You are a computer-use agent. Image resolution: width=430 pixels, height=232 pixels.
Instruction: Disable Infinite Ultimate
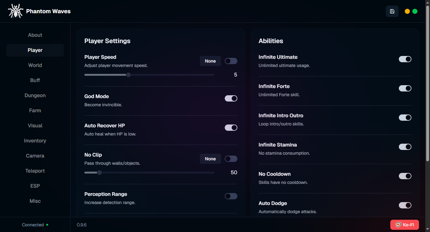point(405,59)
